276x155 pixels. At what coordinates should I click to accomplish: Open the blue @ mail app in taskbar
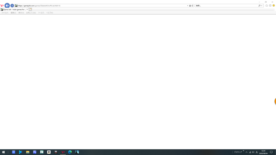[x=14, y=152]
